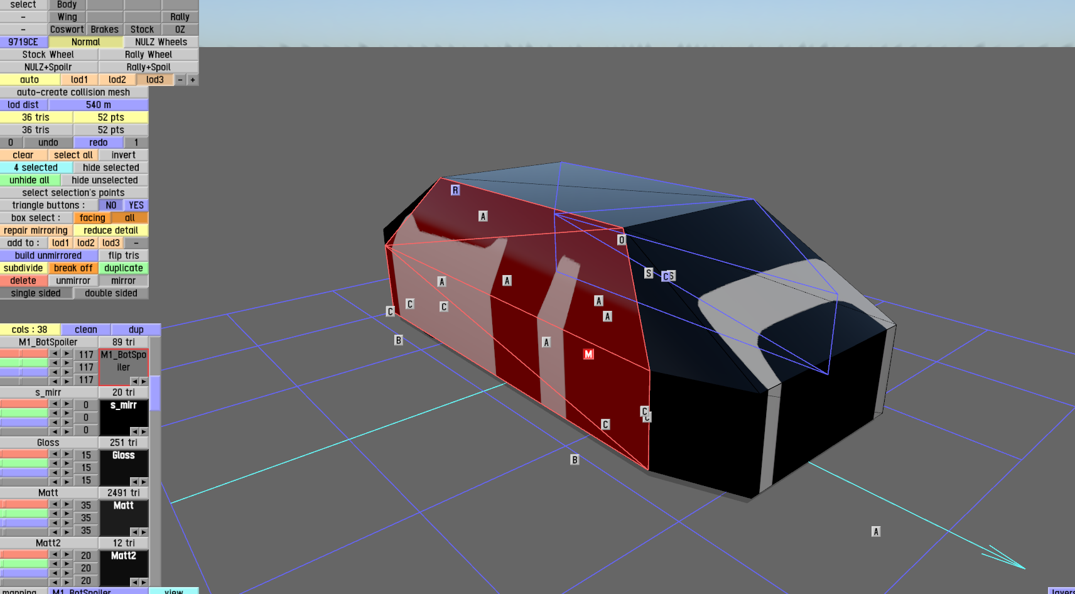Screen dimensions: 1075x594
Task: Click the reduce detail button
Action: [x=111, y=230]
